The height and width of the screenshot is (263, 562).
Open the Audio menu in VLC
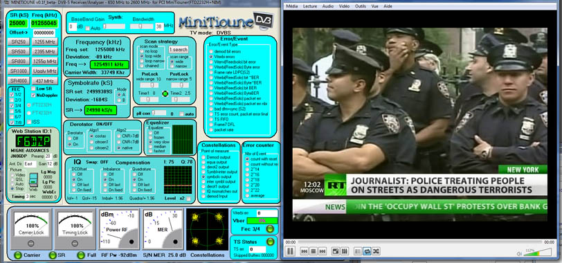tap(327, 6)
